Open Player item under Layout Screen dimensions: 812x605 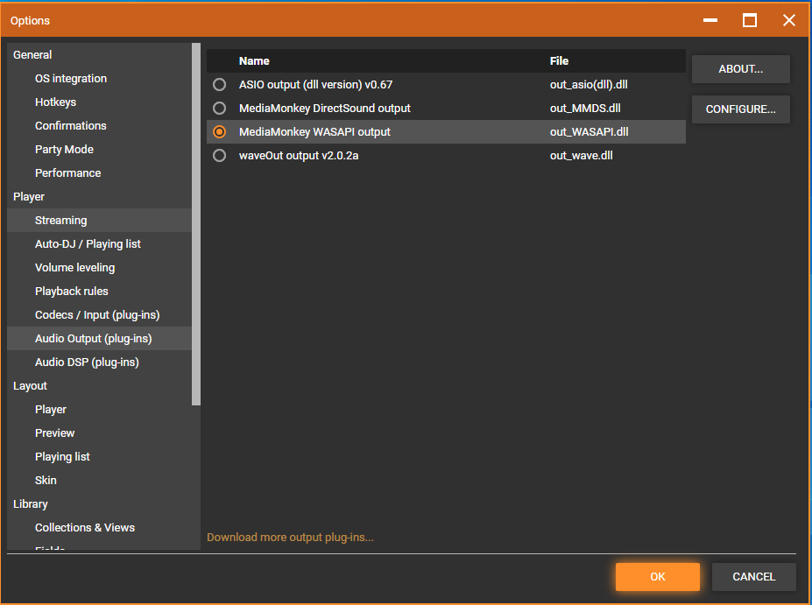pyautogui.click(x=100, y=410)
